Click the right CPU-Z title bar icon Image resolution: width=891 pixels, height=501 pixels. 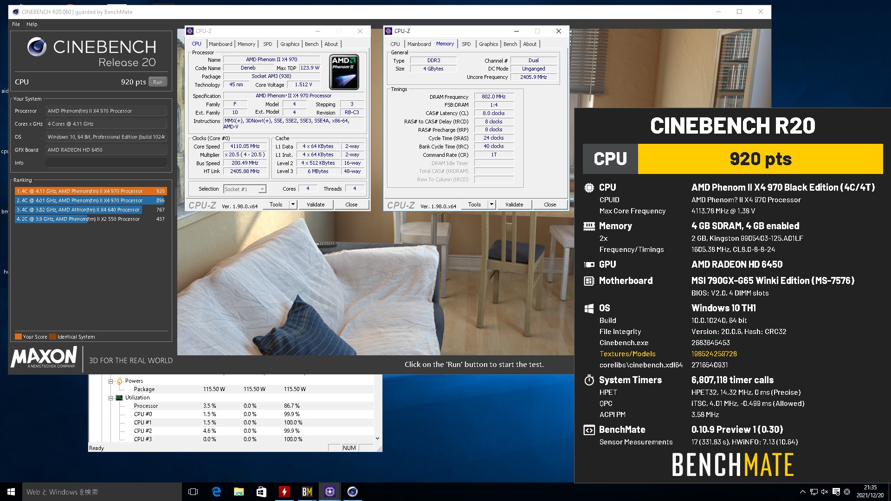[388, 31]
